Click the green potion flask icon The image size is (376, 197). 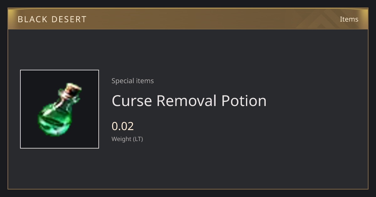click(x=59, y=110)
